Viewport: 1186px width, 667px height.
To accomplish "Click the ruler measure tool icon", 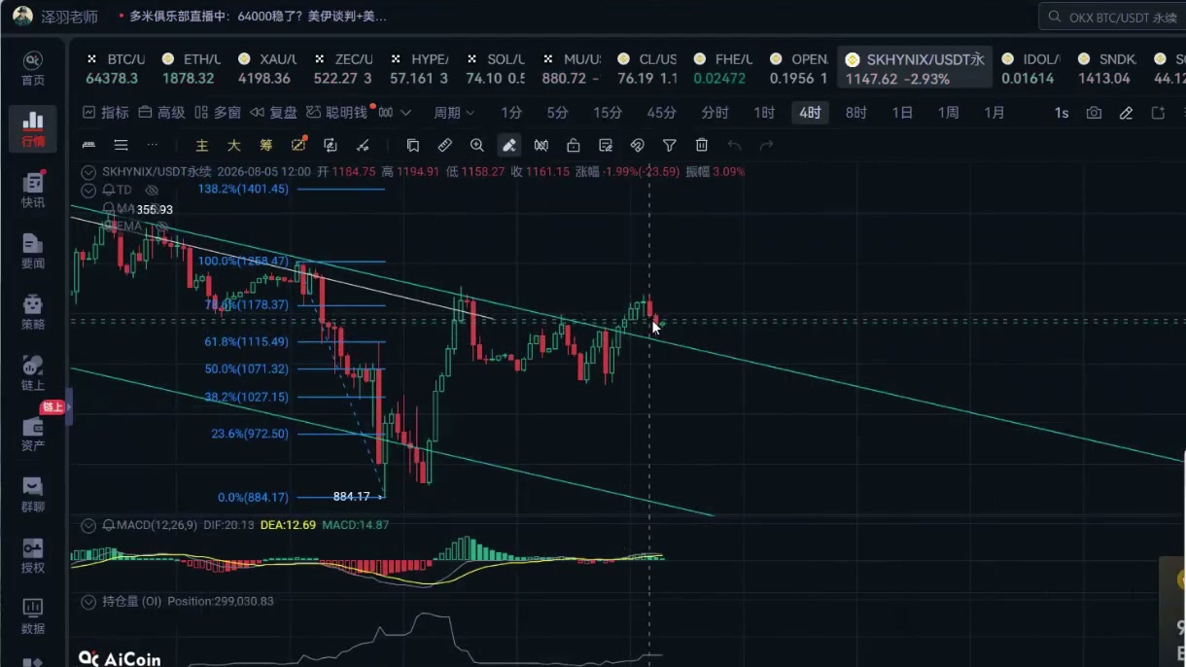I will 444,145.
